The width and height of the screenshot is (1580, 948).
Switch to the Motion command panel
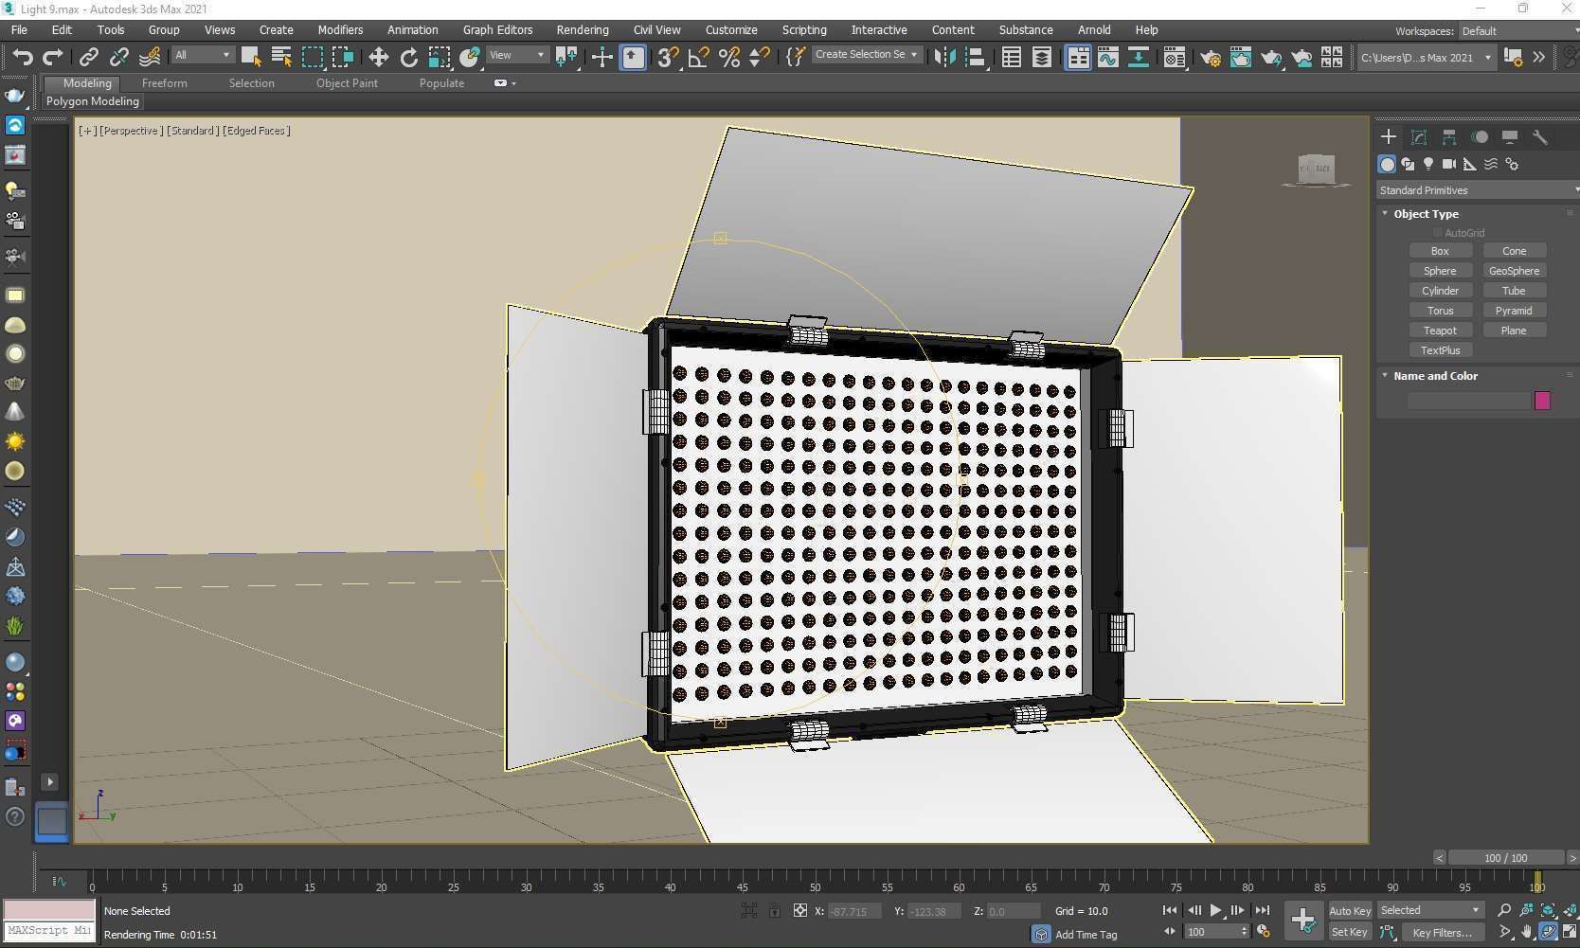tap(1480, 137)
